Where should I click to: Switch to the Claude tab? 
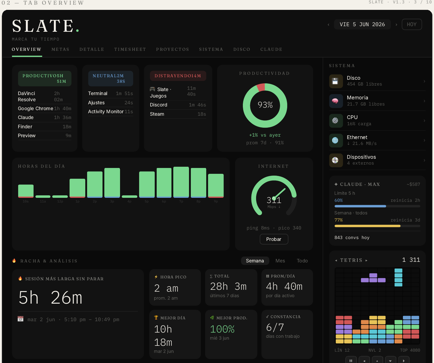271,50
